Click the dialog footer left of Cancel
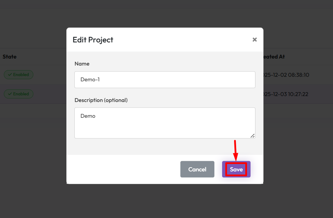 [x=123, y=169]
